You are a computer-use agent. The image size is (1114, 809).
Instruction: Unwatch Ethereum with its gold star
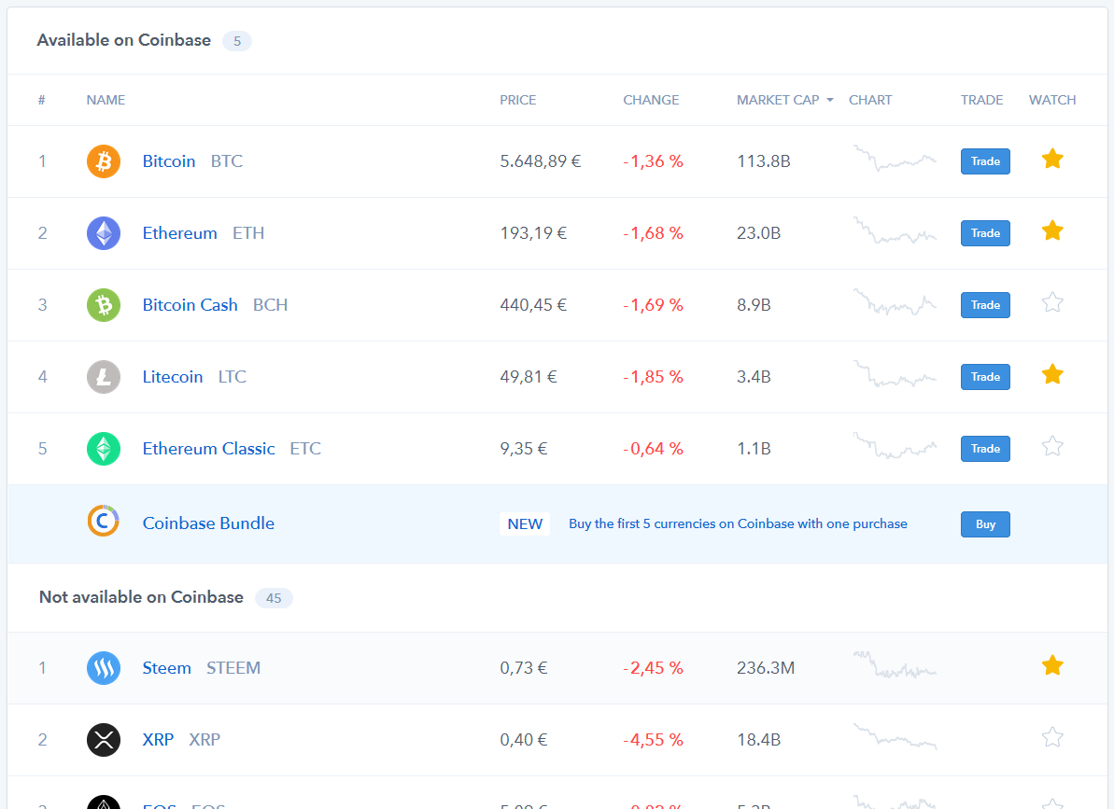coord(1052,230)
